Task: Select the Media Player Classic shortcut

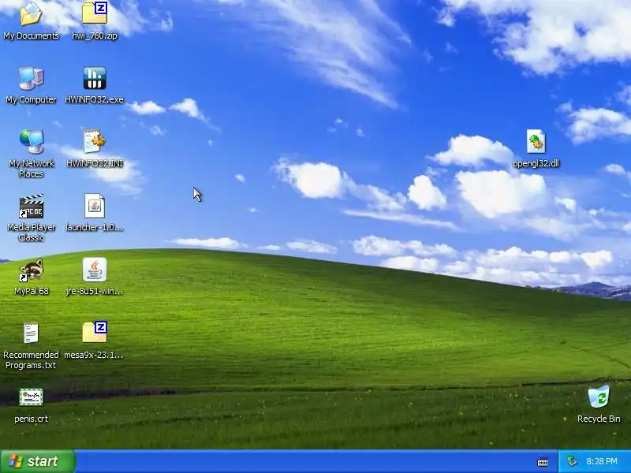Action: tap(31, 206)
